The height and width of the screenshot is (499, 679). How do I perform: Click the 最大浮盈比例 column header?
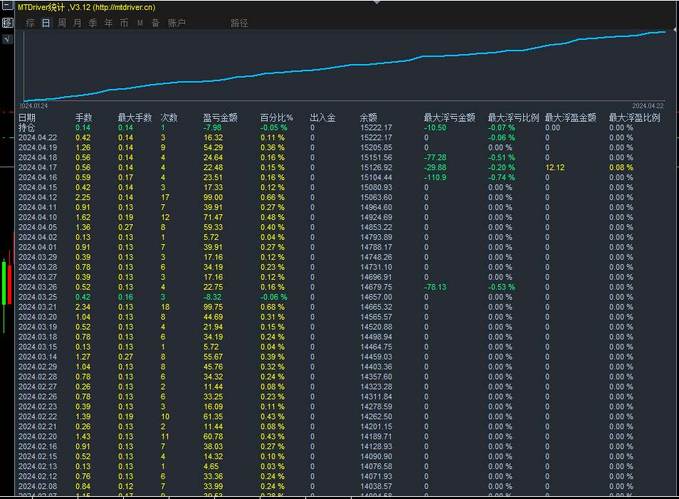tap(634, 118)
